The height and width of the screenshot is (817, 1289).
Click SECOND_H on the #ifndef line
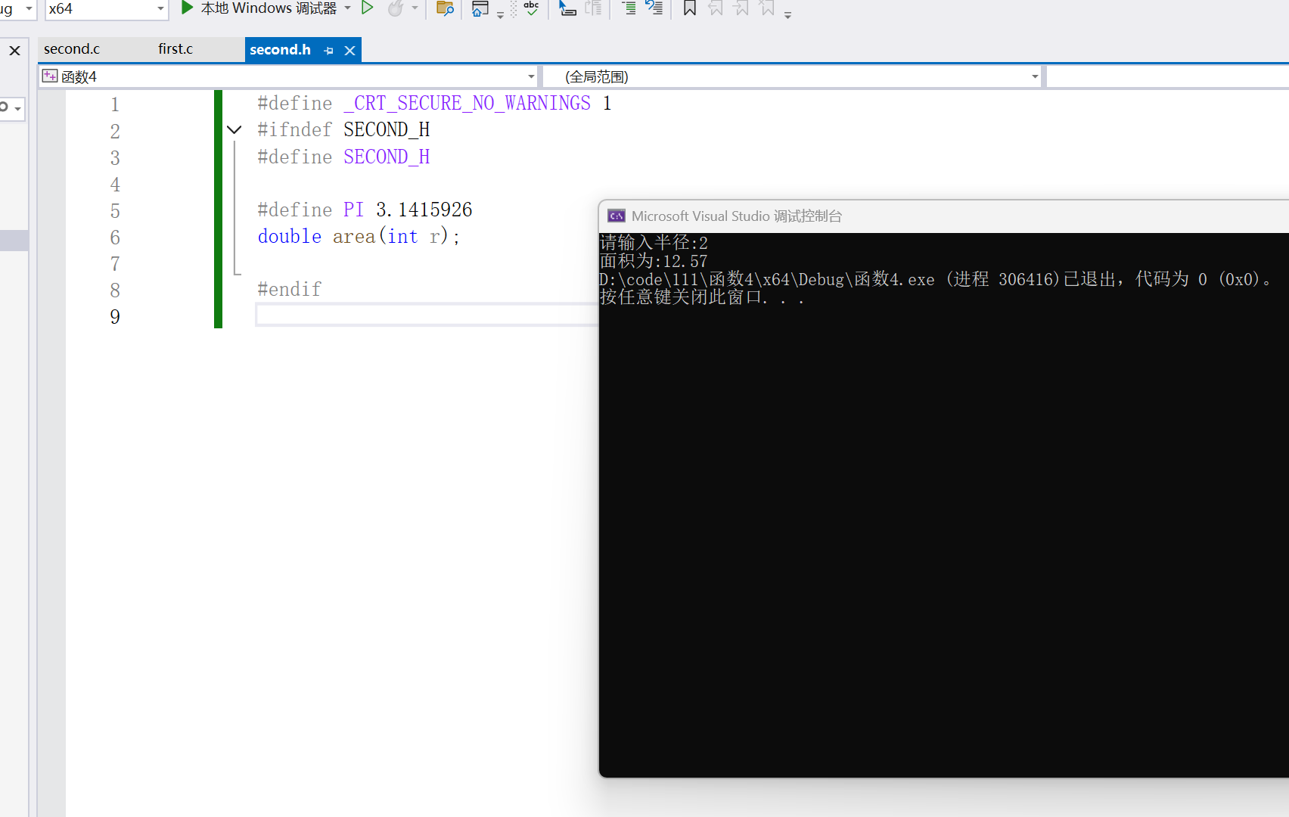387,129
